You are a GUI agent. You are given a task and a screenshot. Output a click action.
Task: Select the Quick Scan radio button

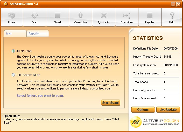tap(13, 51)
